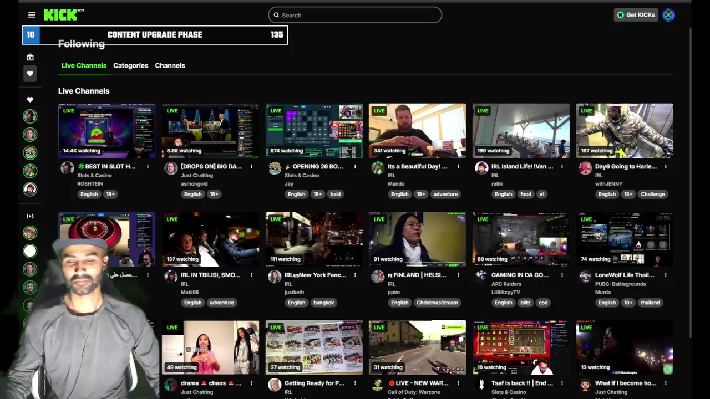
Task: Click the 'Challenge' tag under withJENNY's stream
Action: [x=653, y=194]
